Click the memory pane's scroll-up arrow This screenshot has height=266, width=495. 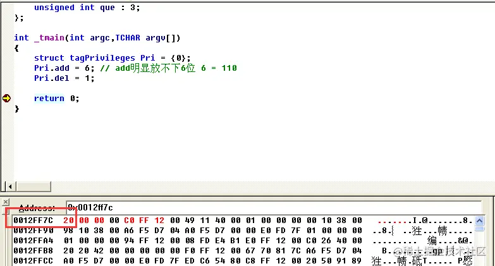click(479, 221)
